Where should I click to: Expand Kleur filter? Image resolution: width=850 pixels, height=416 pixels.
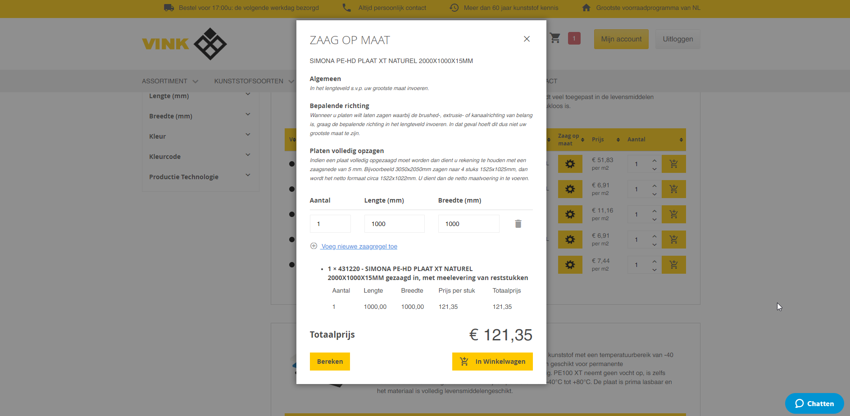click(200, 136)
